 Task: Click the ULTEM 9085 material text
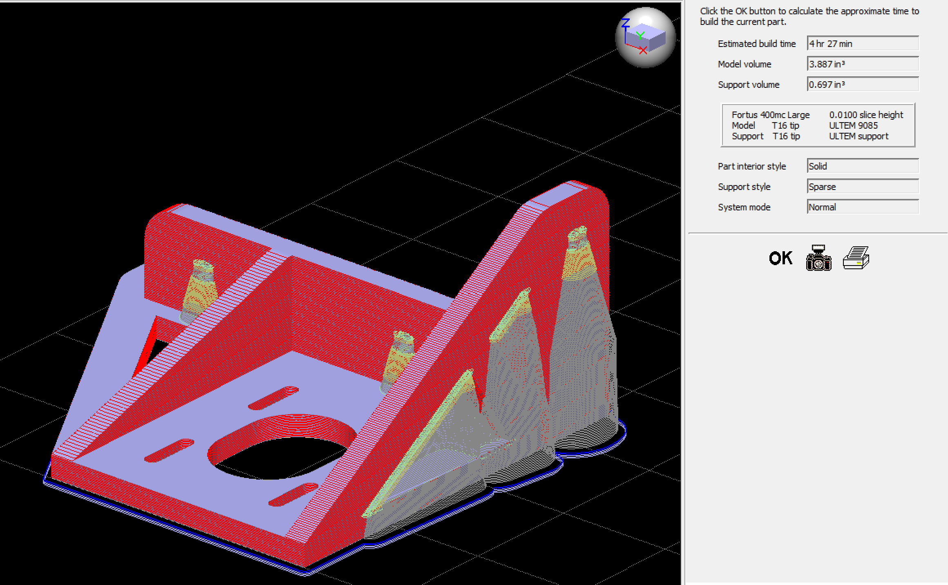[x=853, y=125]
